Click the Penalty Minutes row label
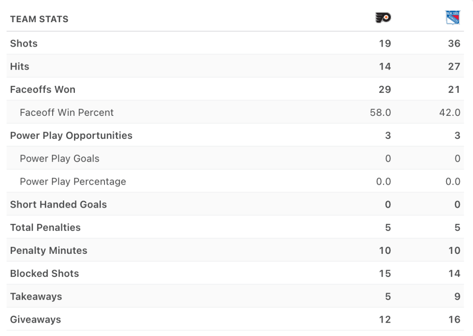Screen dimensions: 473x336 [49, 251]
